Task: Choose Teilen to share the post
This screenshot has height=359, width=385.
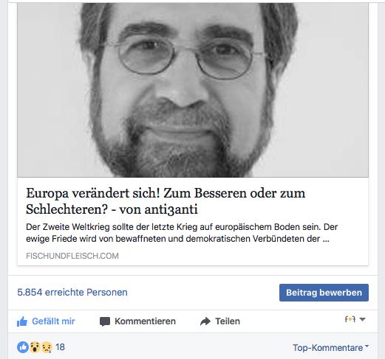Action: (228, 321)
